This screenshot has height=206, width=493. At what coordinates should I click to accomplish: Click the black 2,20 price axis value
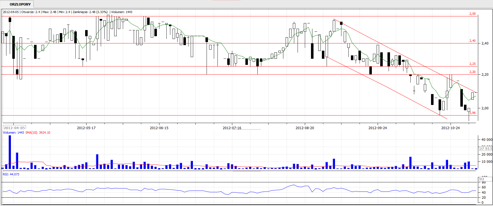pos(485,75)
